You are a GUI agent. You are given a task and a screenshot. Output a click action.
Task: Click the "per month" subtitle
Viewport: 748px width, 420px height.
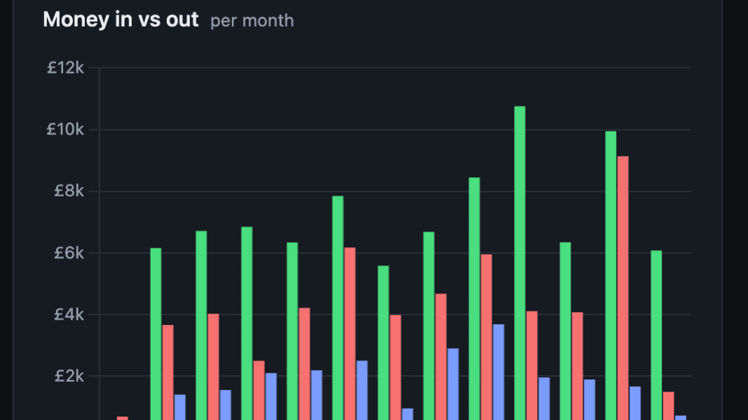click(x=252, y=20)
